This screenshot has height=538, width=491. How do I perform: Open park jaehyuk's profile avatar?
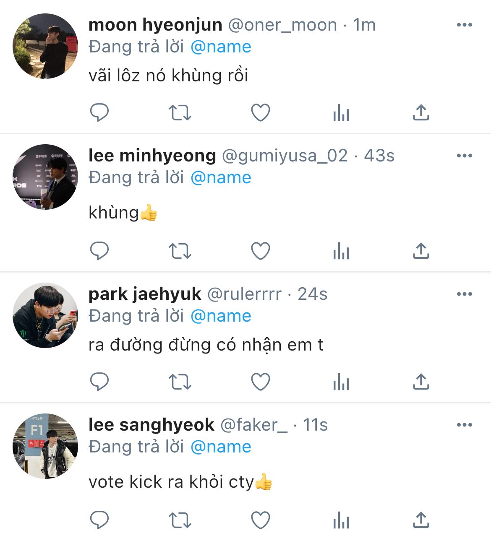point(45,315)
